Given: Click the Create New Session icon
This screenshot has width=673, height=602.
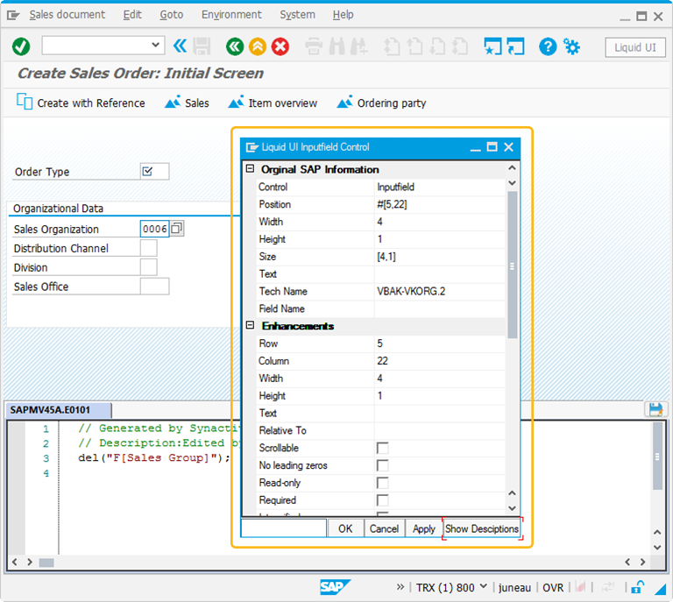Looking at the screenshot, I should point(492,46).
